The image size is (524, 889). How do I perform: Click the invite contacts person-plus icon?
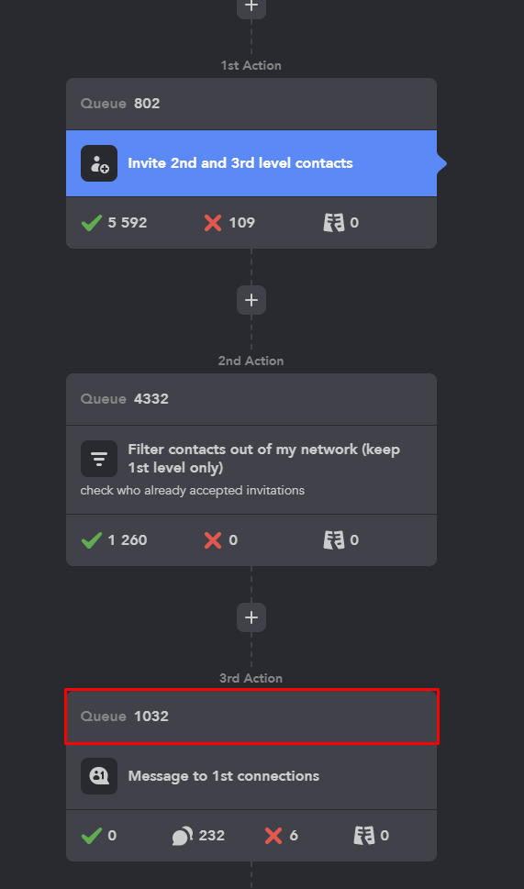point(99,163)
